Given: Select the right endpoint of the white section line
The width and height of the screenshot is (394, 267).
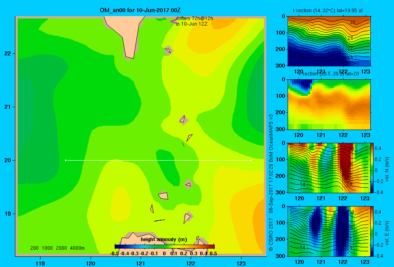Looking at the screenshot, I should [251, 160].
